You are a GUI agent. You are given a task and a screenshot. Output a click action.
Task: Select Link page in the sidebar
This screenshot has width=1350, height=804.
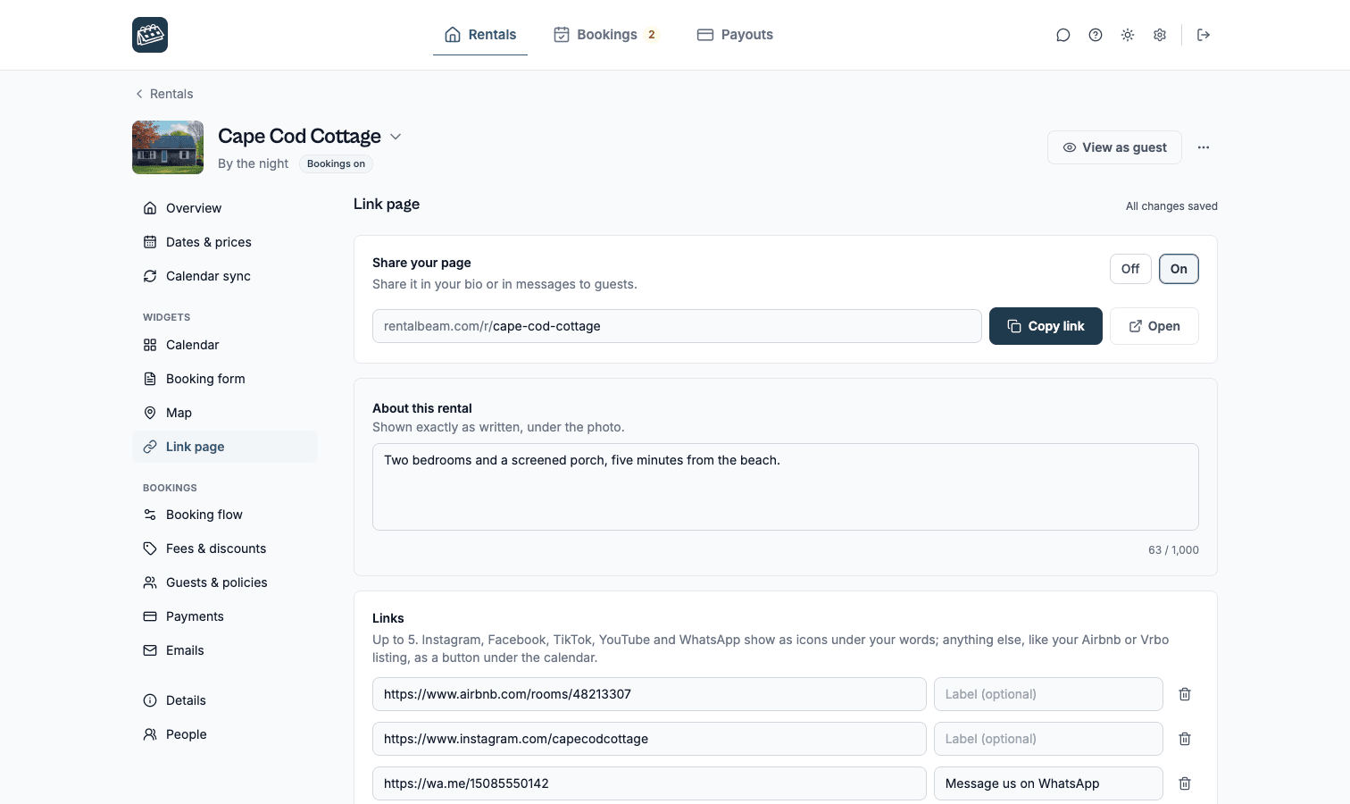click(225, 447)
